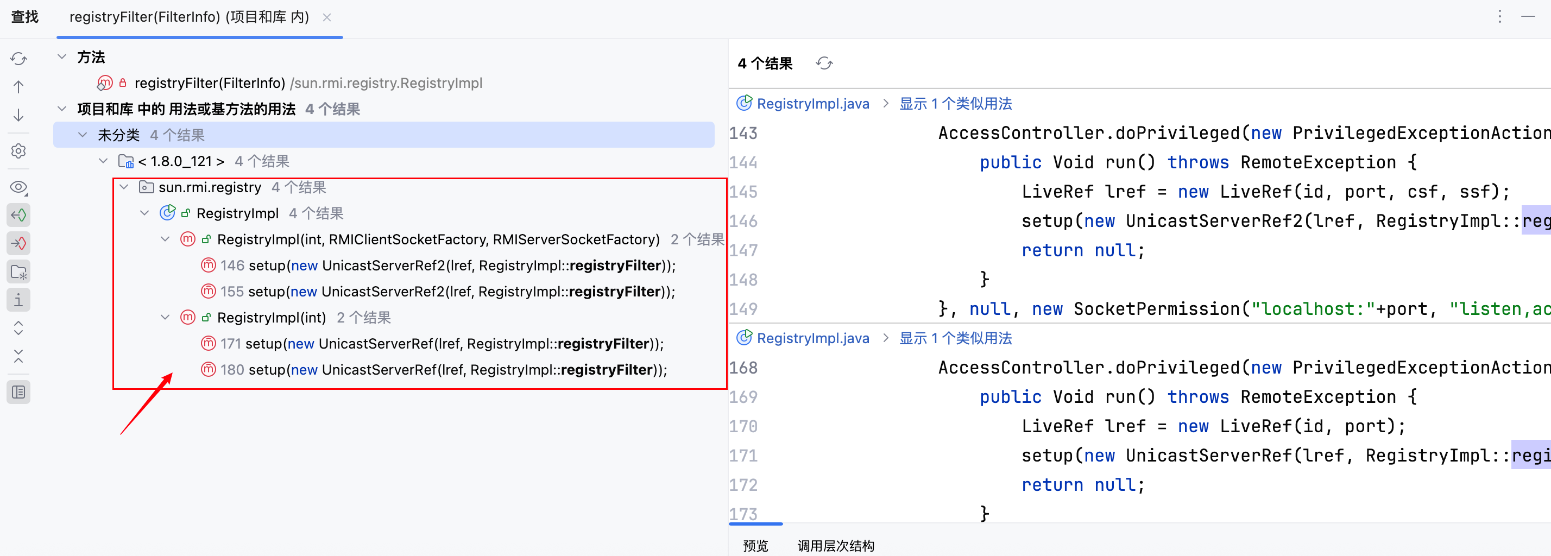Go to next occurrence with down arrow
The height and width of the screenshot is (556, 1551).
(x=18, y=115)
